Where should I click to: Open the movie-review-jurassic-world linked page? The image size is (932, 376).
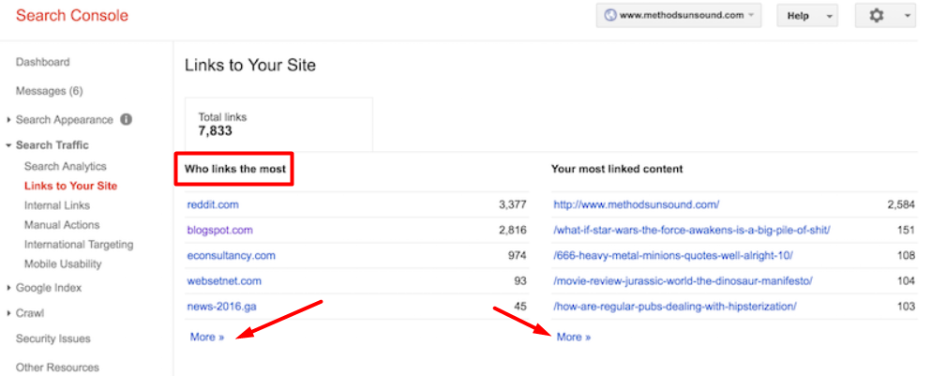683,281
